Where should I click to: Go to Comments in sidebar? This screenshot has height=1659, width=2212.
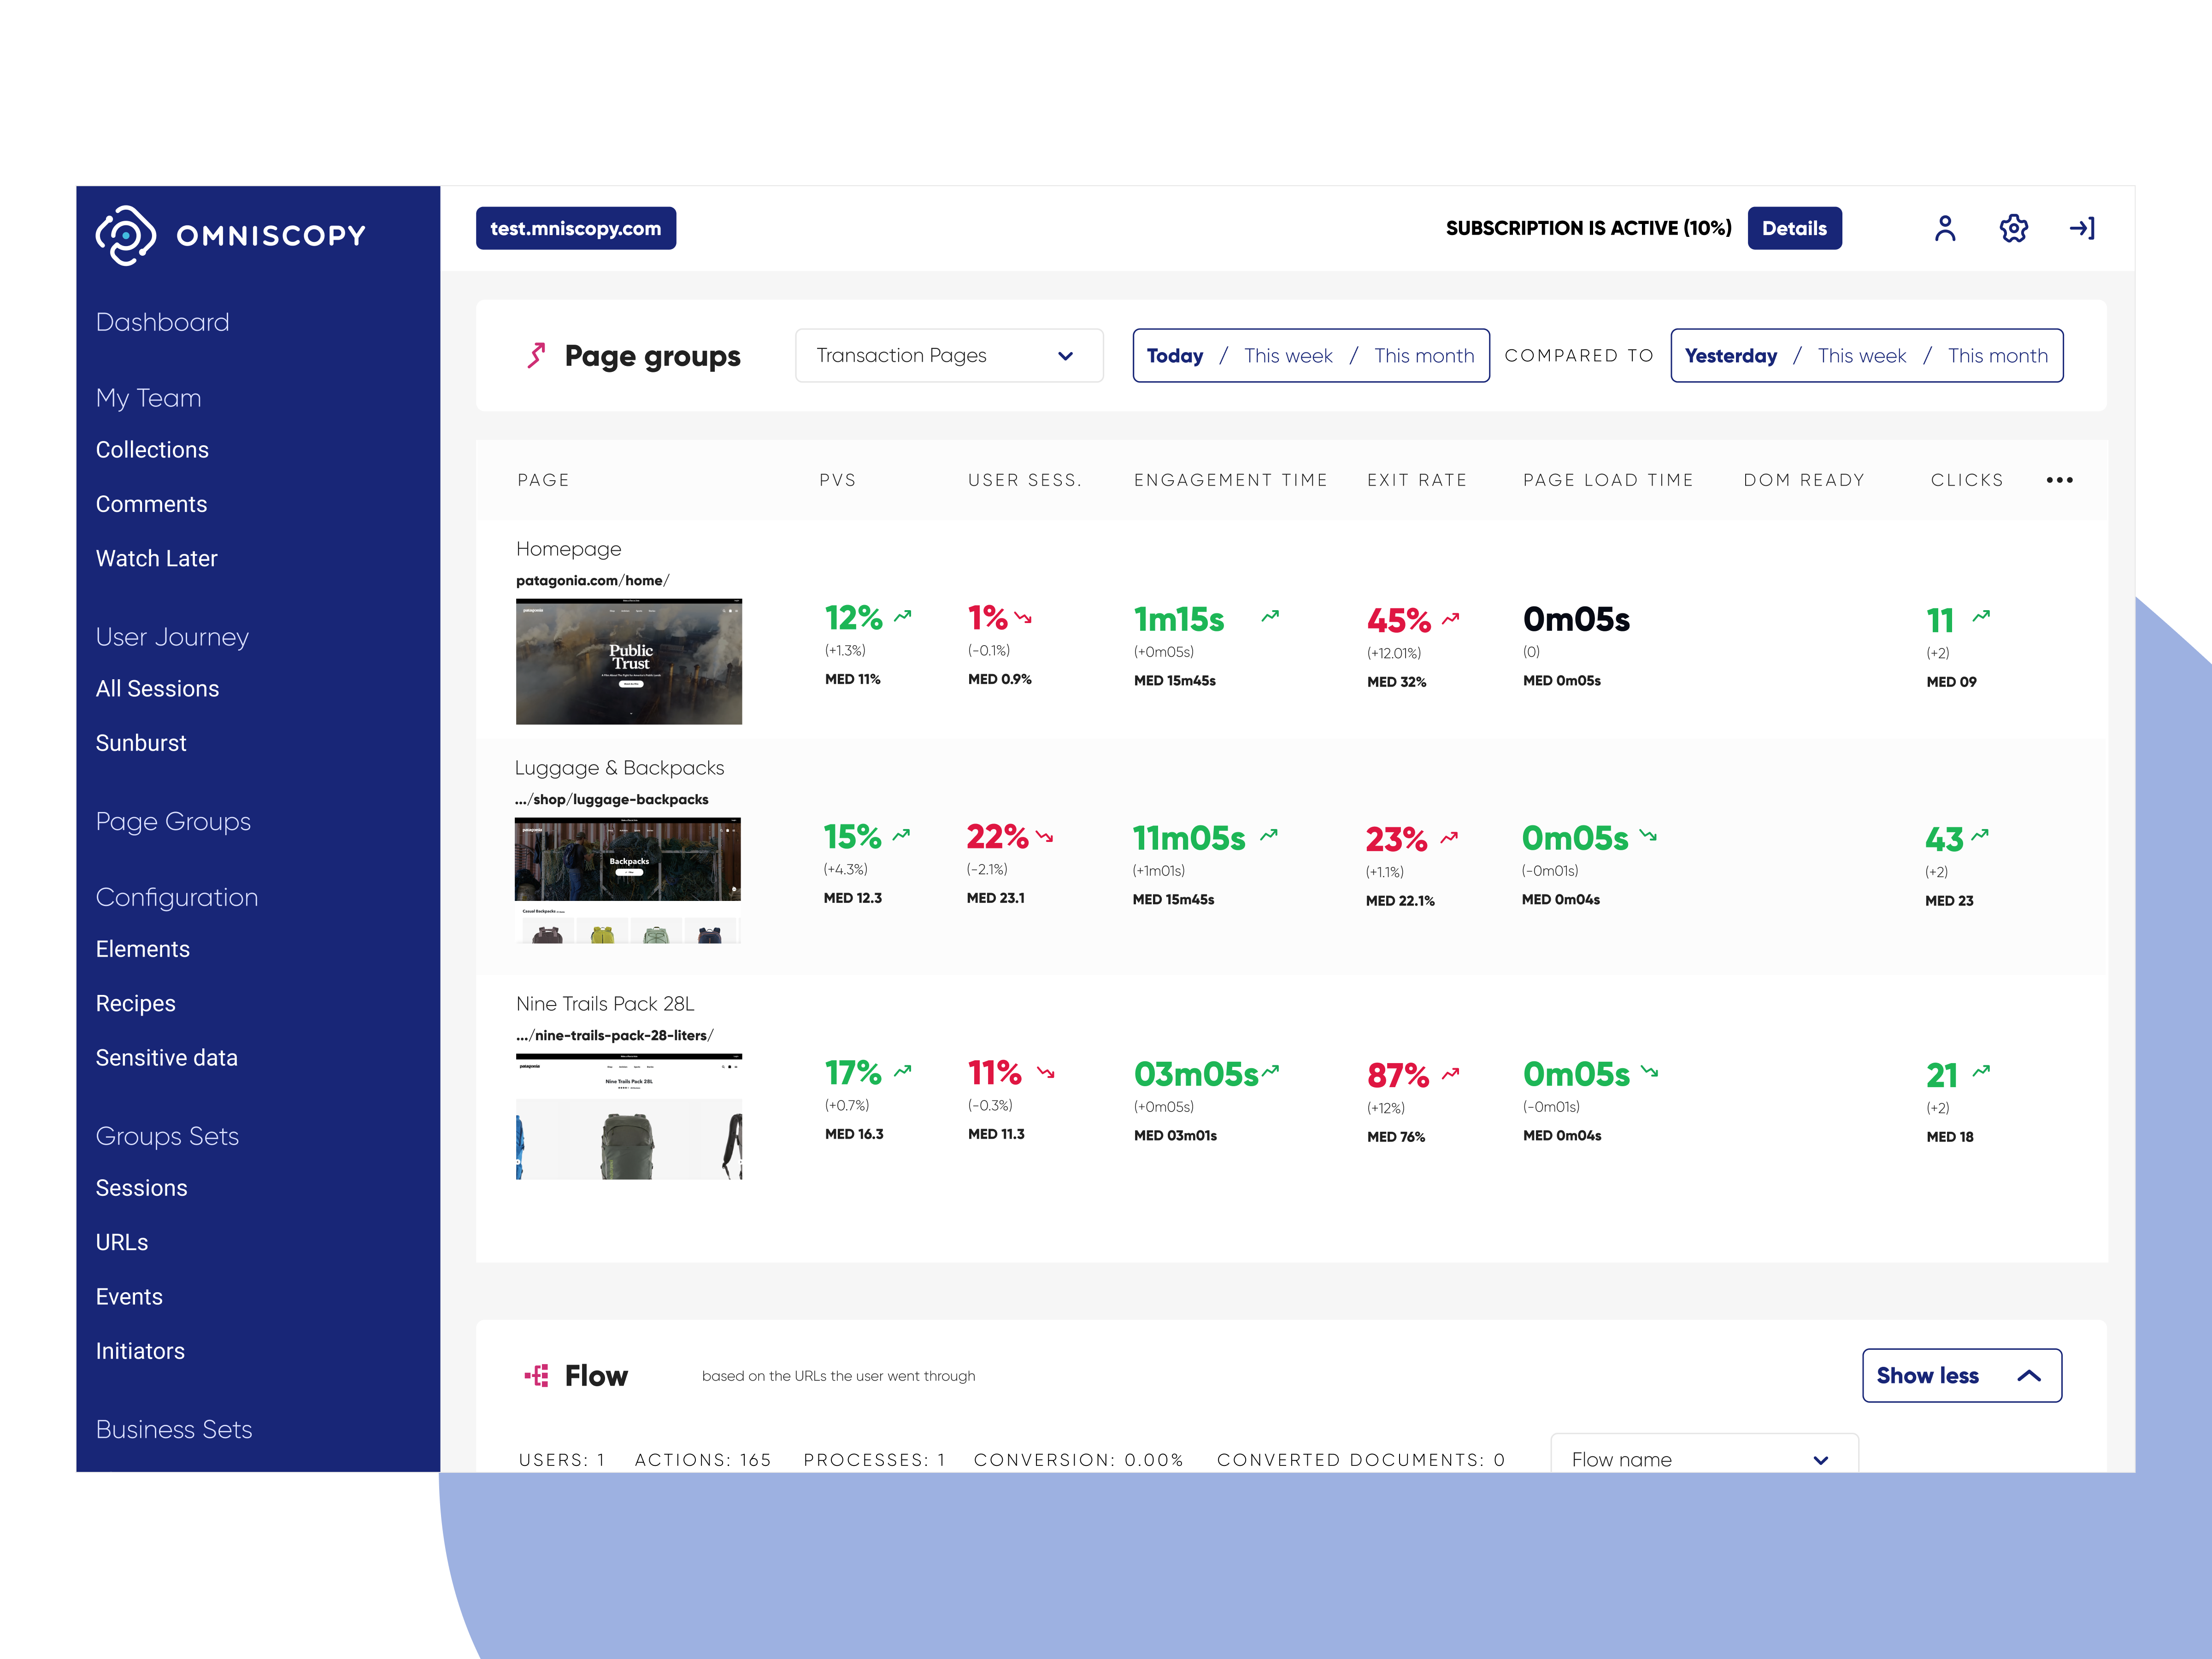click(151, 504)
